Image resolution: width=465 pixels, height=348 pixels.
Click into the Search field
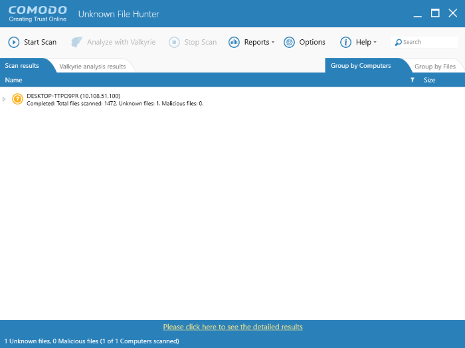[428, 42]
